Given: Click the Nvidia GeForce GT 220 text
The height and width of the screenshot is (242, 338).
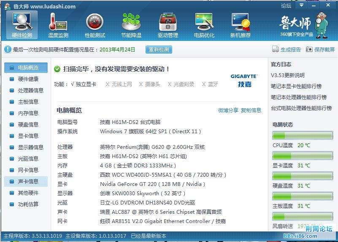Looking at the screenshot, I should [153, 184].
